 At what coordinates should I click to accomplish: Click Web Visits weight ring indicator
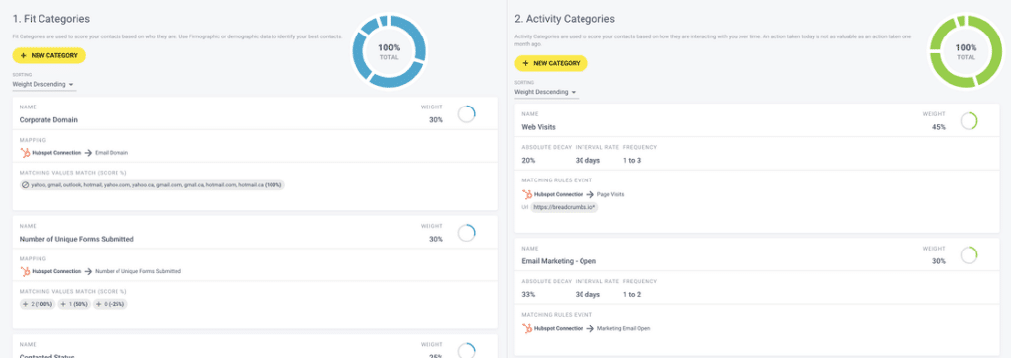[970, 121]
